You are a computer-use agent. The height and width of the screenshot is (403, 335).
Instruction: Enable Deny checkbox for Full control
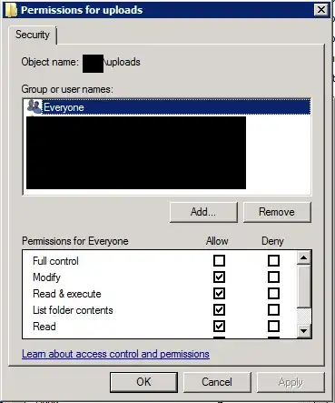[273, 260]
